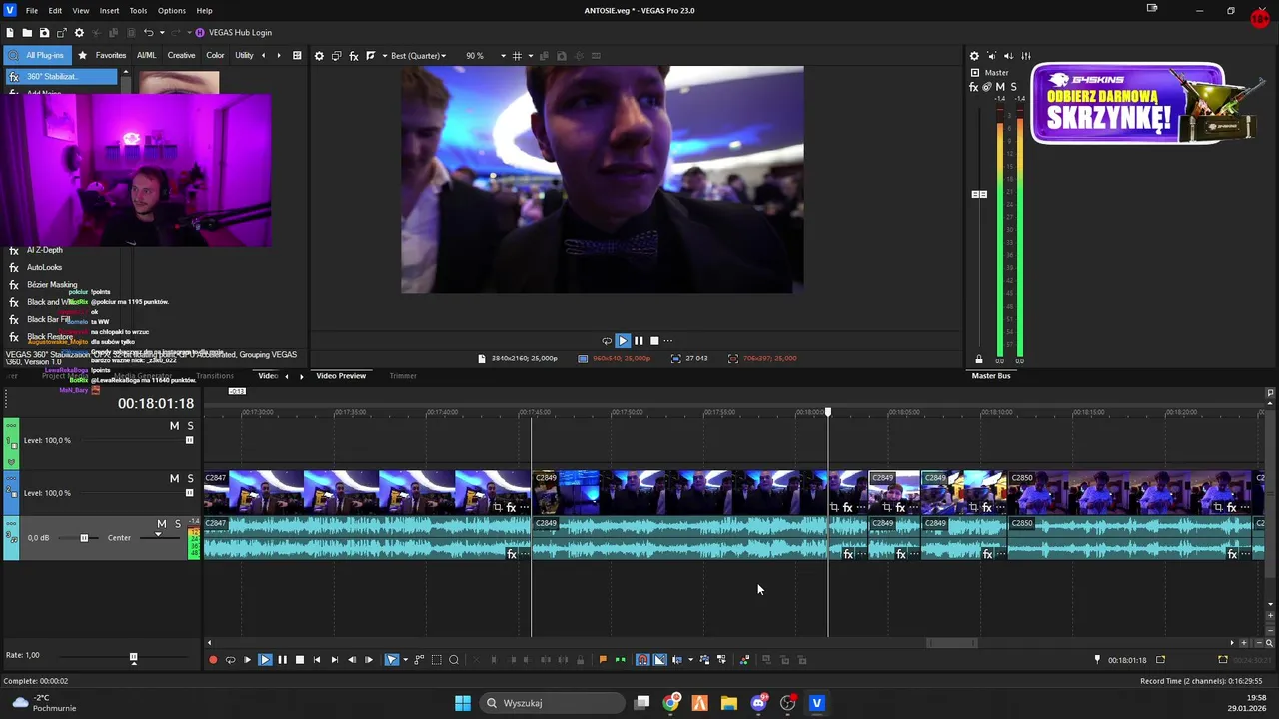Screen dimensions: 1279x719
Task: Open Master Bus audio properties gear
Action: pos(974,56)
